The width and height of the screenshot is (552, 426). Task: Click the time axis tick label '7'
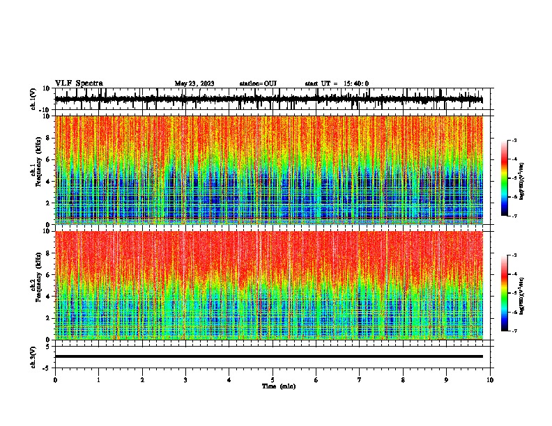pos(360,380)
